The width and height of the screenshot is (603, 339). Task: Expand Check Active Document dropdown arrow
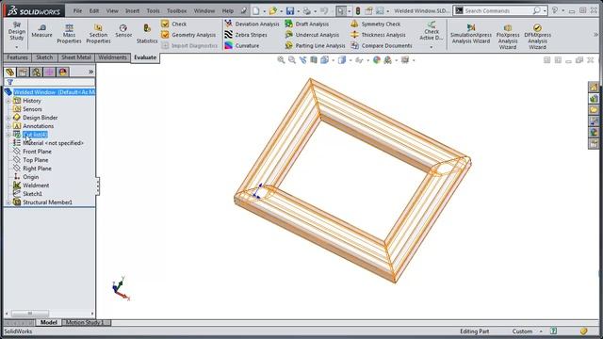pyautogui.click(x=432, y=47)
